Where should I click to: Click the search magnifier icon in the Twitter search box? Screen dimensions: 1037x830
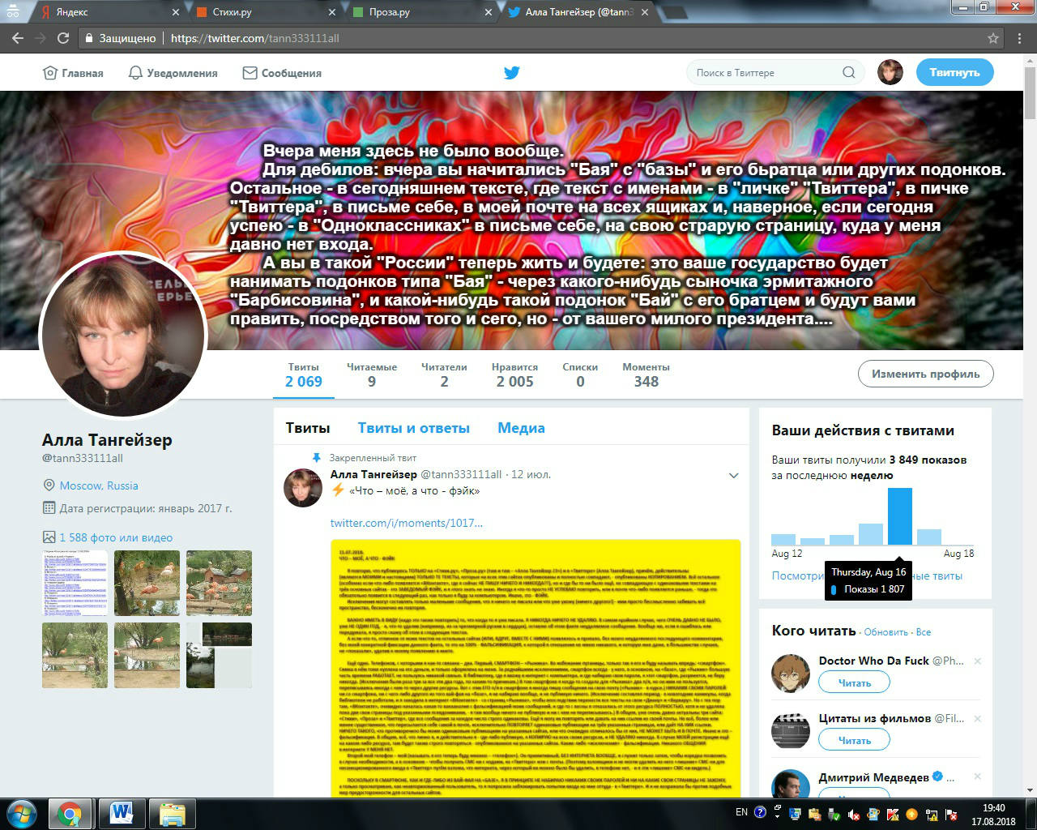click(848, 72)
